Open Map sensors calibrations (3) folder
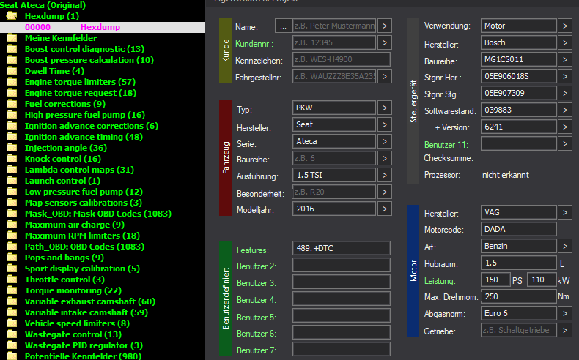Screen dimensions: 579x360 pyautogui.click(x=83, y=203)
